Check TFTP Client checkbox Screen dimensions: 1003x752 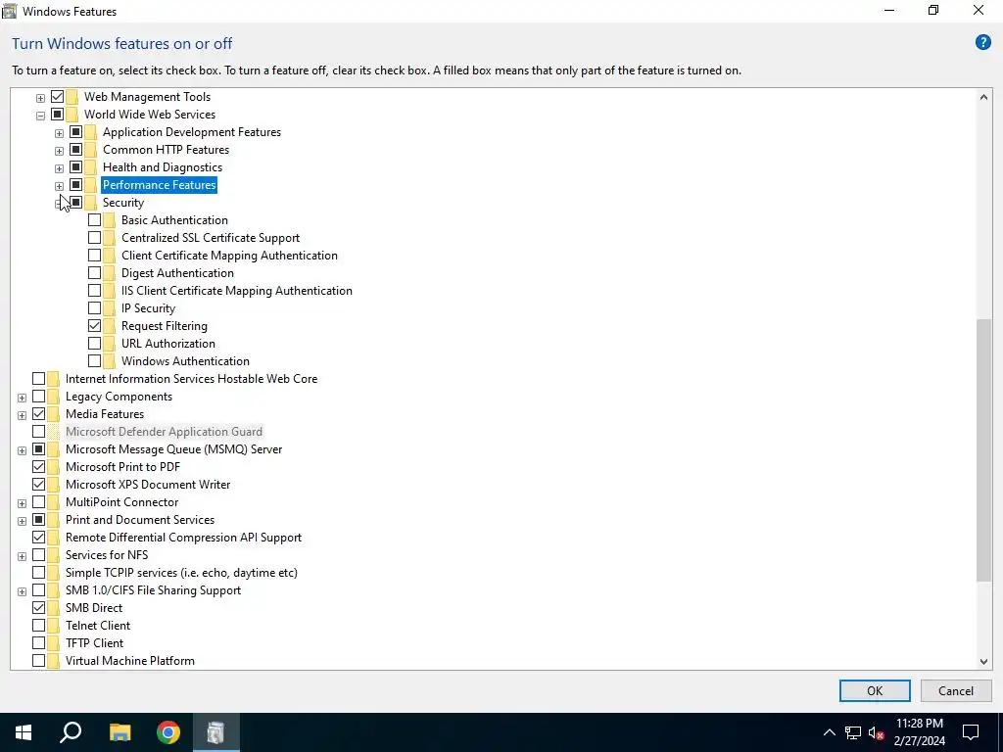pyautogui.click(x=38, y=643)
